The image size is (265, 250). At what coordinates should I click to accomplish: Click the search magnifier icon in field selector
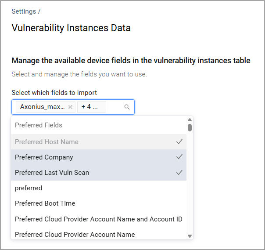click(127, 107)
